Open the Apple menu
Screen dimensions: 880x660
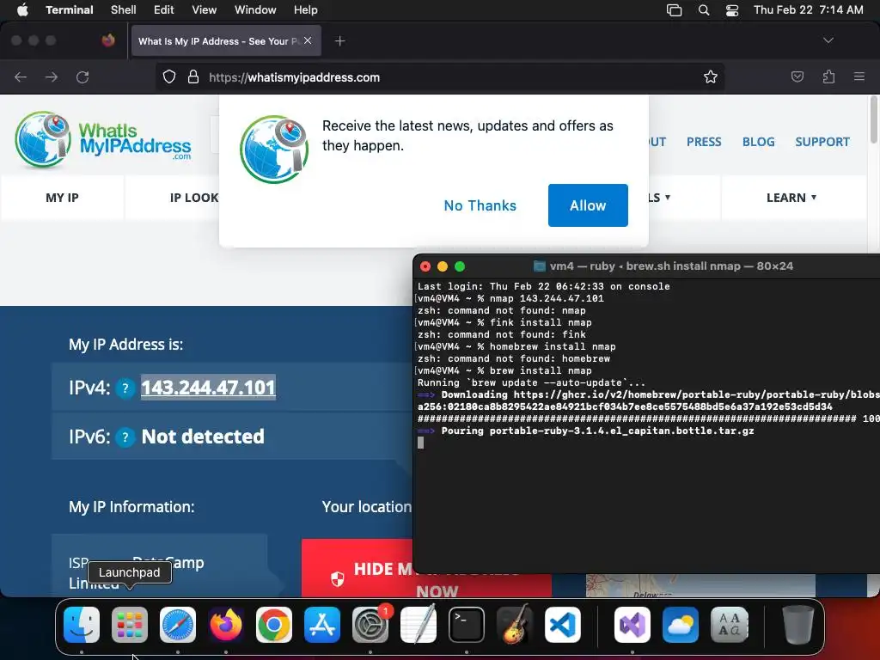point(22,10)
